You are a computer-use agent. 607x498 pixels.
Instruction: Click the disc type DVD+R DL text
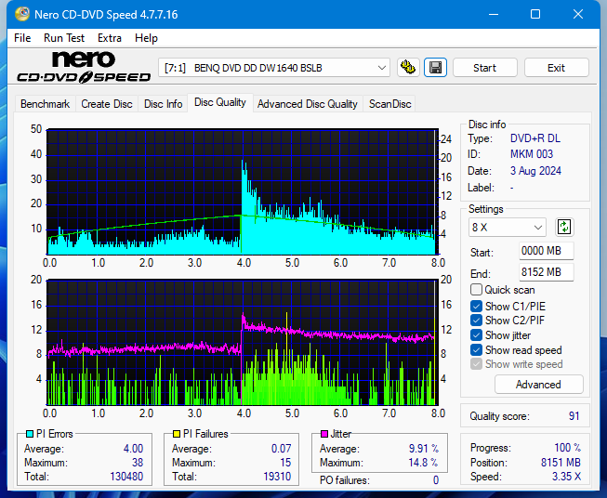pos(535,138)
